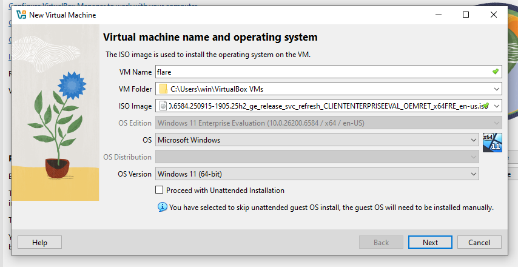
Task: Click the green checkmark in ISO Image field
Action: click(487, 106)
